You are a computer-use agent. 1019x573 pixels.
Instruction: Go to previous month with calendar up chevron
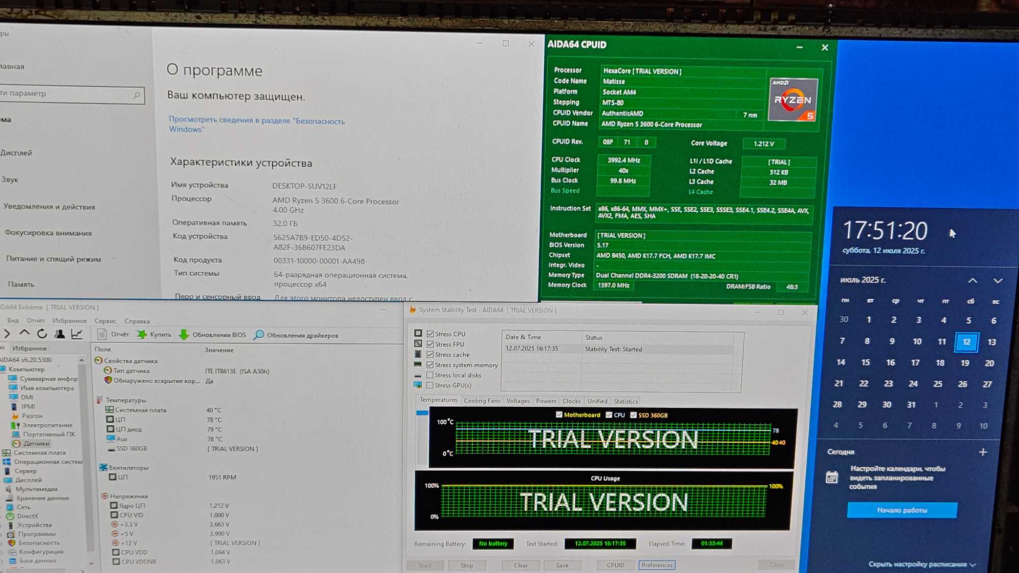point(973,281)
